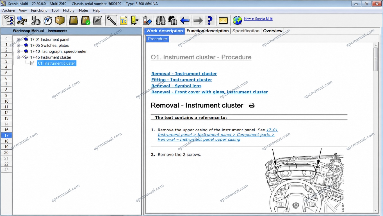Open the Archive menu
This screenshot has height=216, width=383.
[x=8, y=10]
